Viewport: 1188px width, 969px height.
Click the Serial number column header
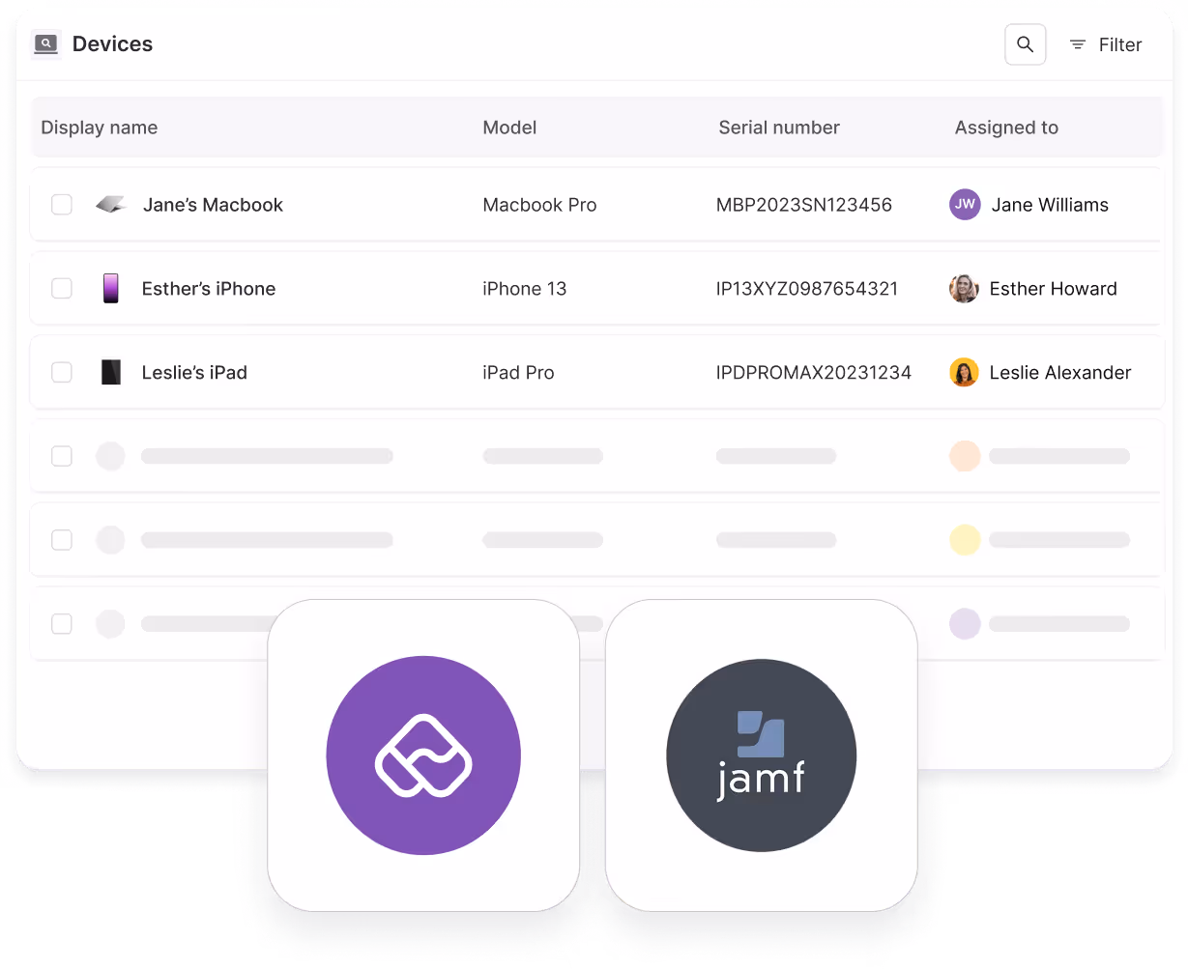[779, 128]
